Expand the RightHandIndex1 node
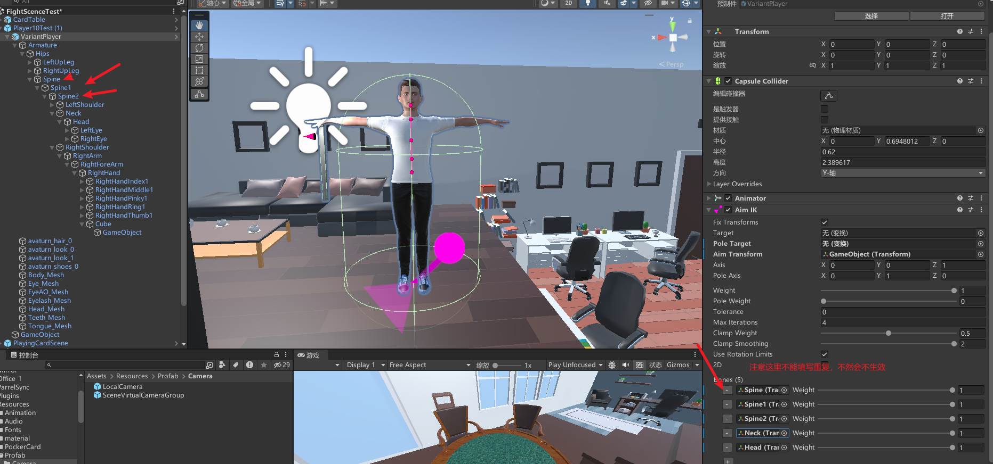 click(82, 181)
